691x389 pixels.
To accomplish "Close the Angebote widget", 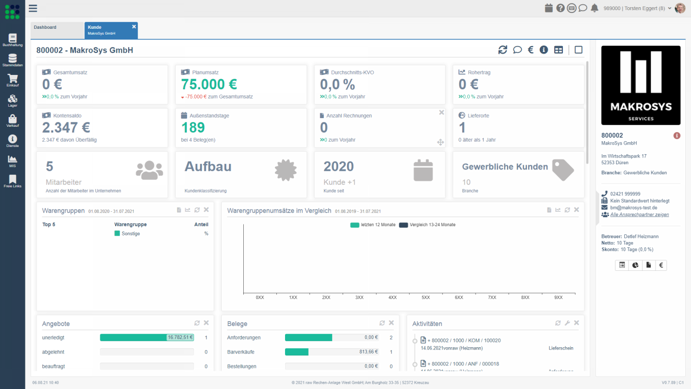I will click(x=206, y=323).
